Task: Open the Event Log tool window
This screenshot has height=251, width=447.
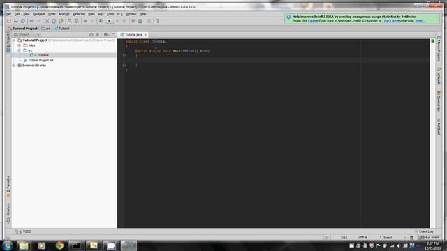Action: (424, 231)
